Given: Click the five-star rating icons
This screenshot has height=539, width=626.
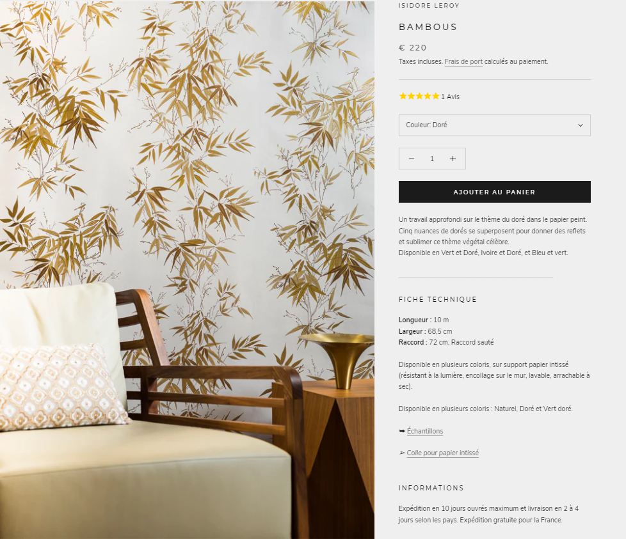Looking at the screenshot, I should (419, 96).
